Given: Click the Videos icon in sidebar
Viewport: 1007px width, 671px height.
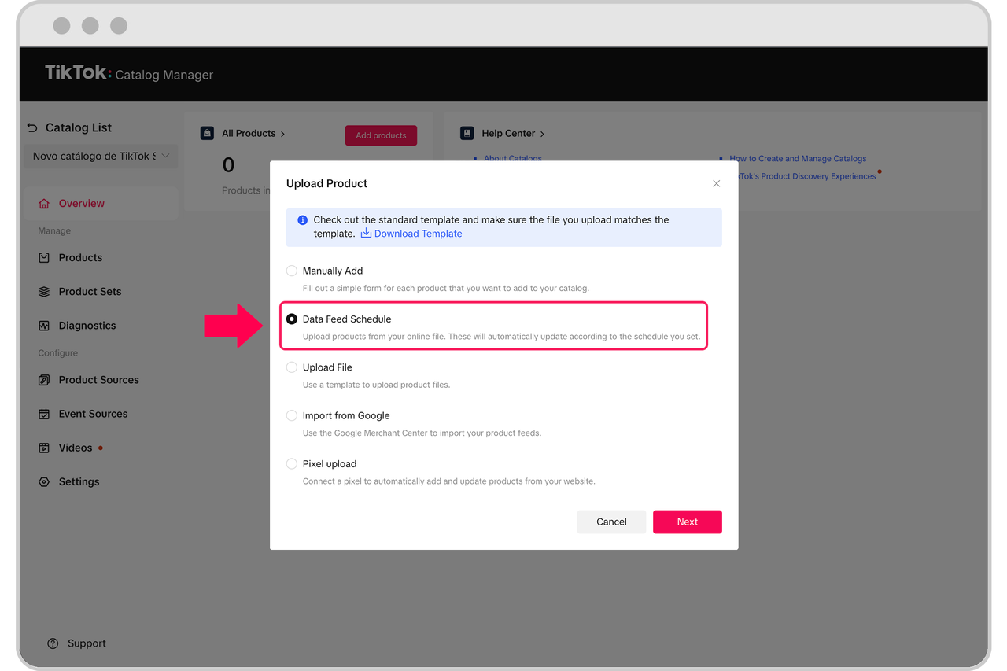Looking at the screenshot, I should coord(44,448).
